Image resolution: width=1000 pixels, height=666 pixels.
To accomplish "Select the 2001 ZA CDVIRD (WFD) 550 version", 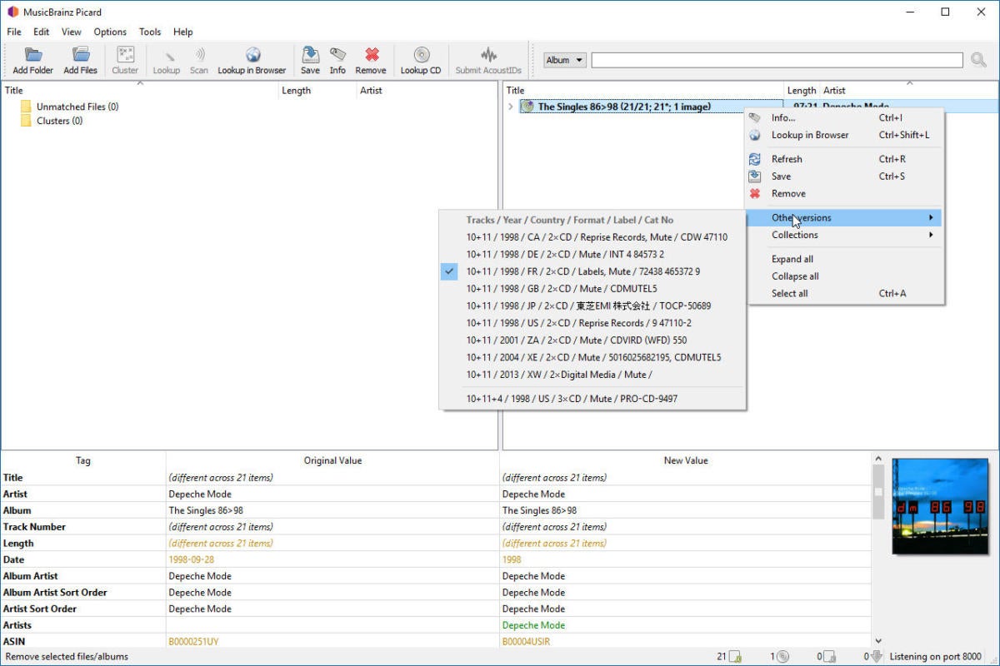I will (x=592, y=340).
